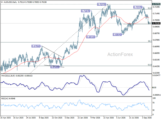Click the current price tag 0.70158

pos(156,23)
